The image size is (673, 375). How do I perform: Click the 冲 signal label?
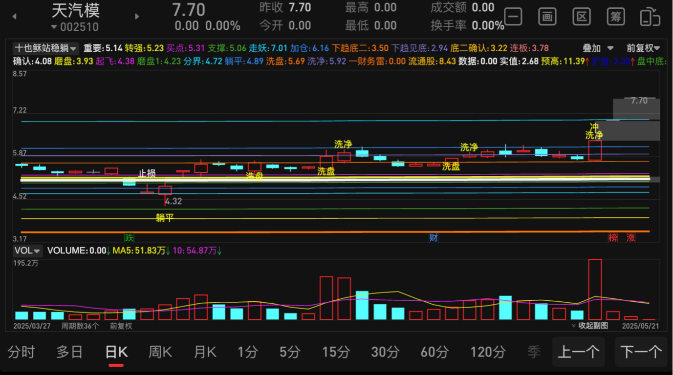[594, 127]
